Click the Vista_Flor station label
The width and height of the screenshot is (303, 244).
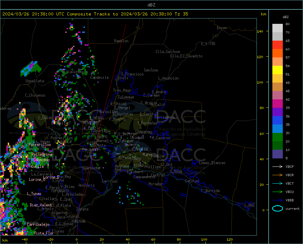coord(44,233)
